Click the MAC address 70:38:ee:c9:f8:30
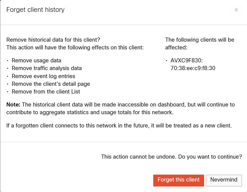The image size is (247, 192). [193, 68]
